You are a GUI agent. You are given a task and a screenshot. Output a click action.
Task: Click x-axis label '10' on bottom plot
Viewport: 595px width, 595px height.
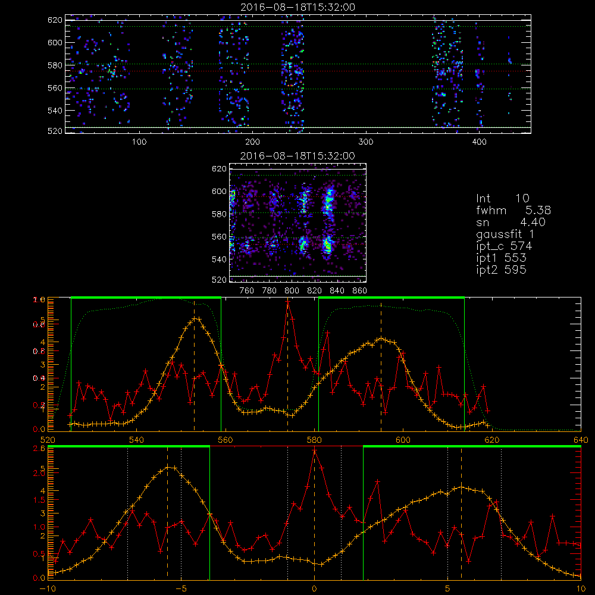581,589
